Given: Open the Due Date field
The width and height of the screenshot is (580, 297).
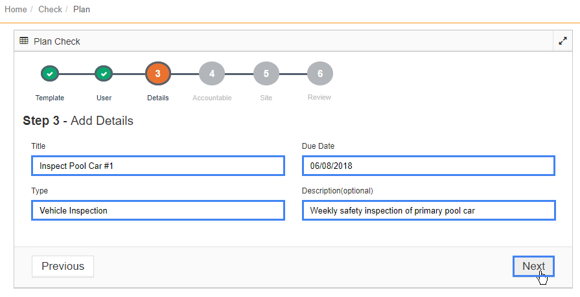Looking at the screenshot, I should 429,166.
